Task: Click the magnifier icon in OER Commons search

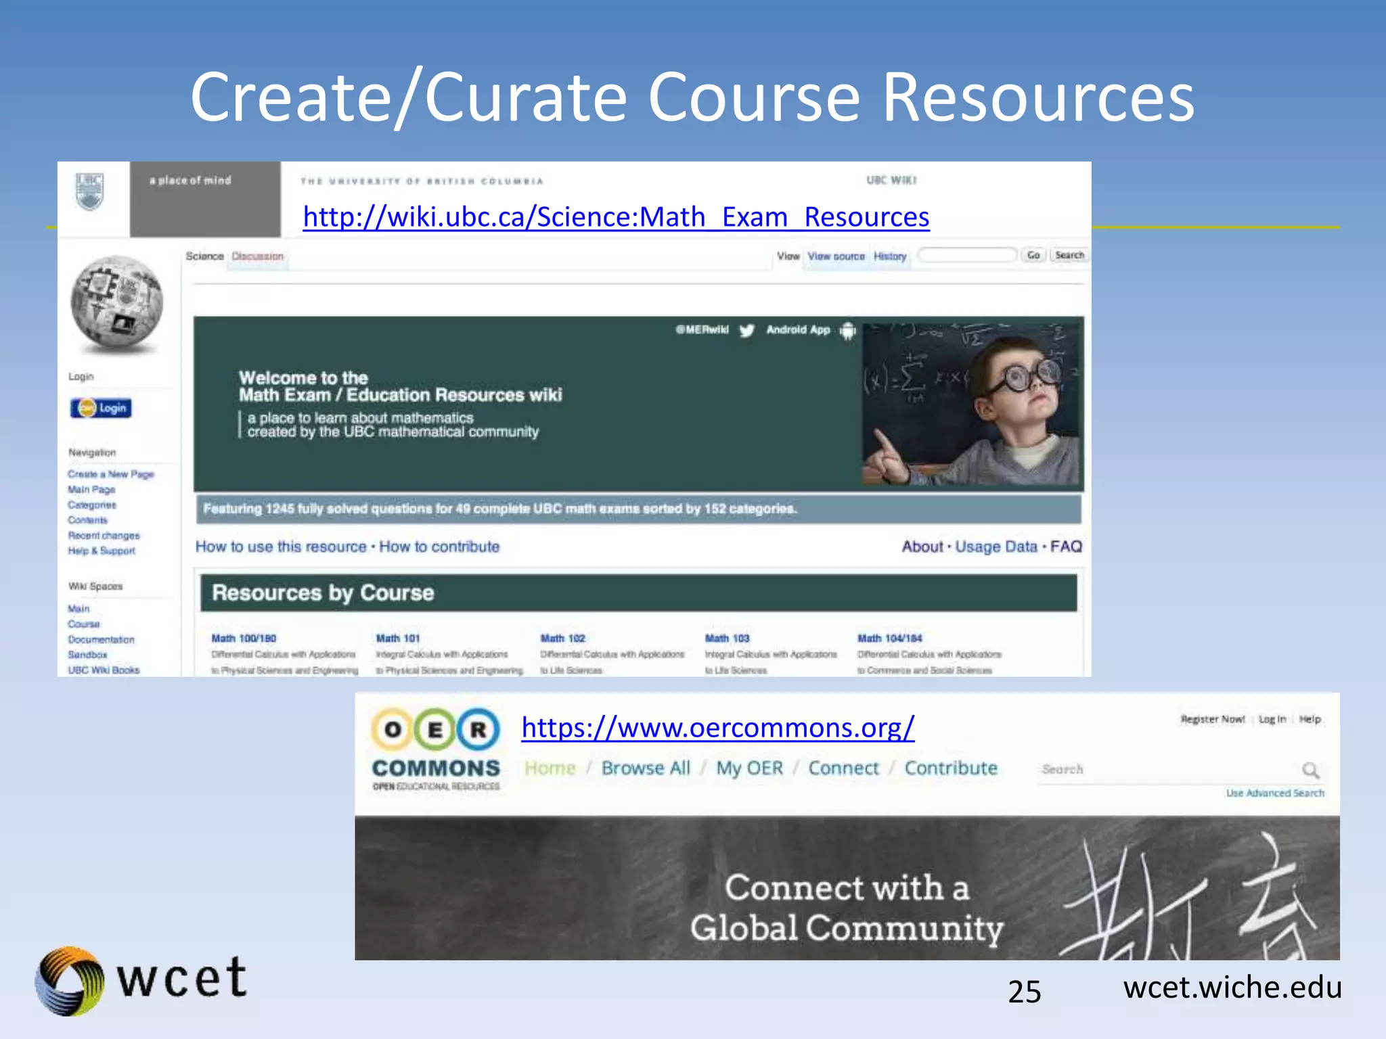Action: 1312,770
